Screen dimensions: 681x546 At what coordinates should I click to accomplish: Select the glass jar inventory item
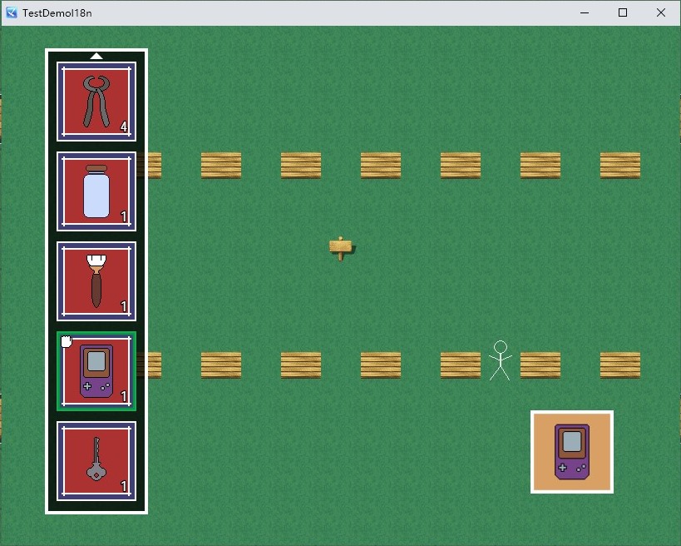point(96,191)
